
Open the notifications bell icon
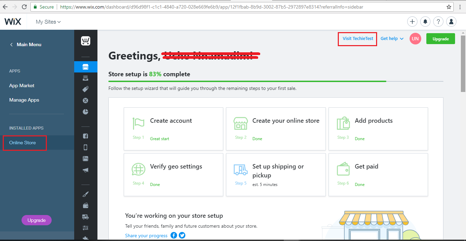pyautogui.click(x=425, y=22)
